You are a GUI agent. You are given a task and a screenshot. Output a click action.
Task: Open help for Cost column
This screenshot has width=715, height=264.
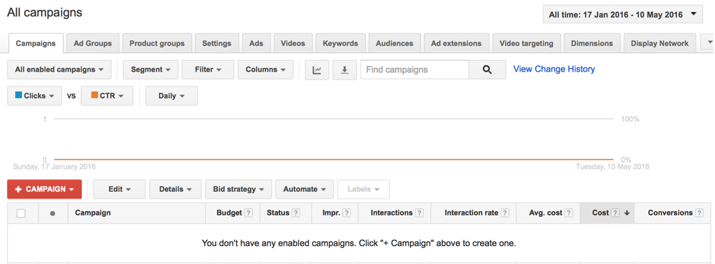pyautogui.click(x=615, y=213)
